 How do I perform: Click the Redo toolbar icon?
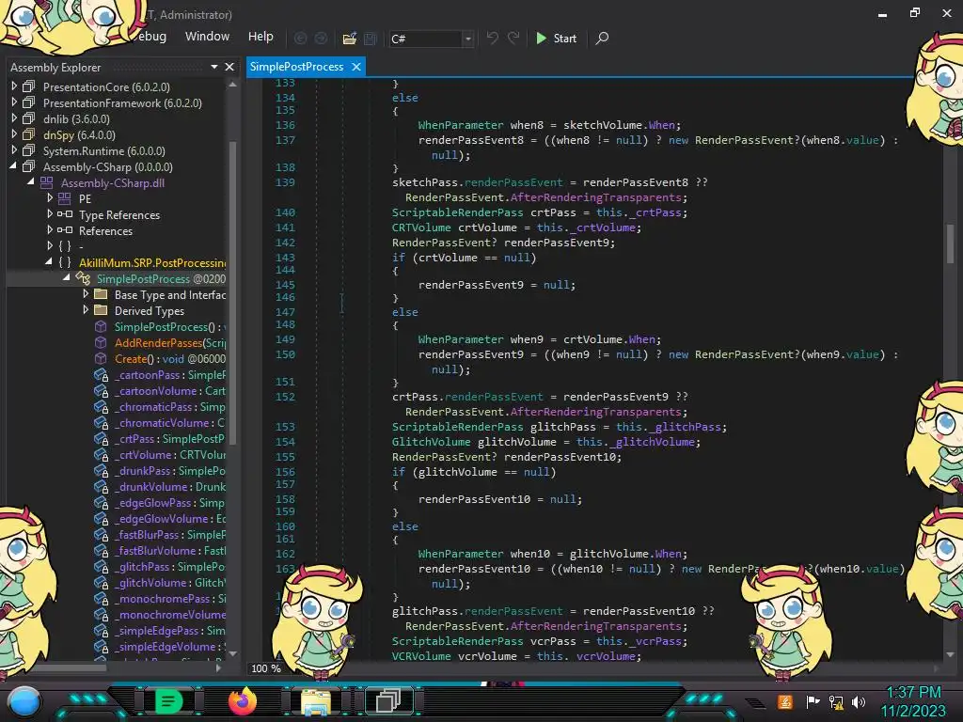click(513, 38)
